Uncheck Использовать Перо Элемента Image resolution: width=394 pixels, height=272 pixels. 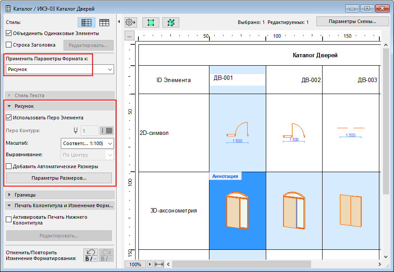pyautogui.click(x=9, y=118)
